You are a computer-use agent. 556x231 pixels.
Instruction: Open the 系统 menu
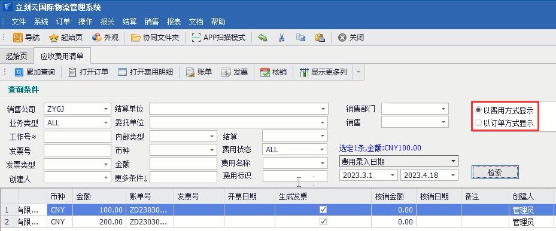click(x=41, y=22)
